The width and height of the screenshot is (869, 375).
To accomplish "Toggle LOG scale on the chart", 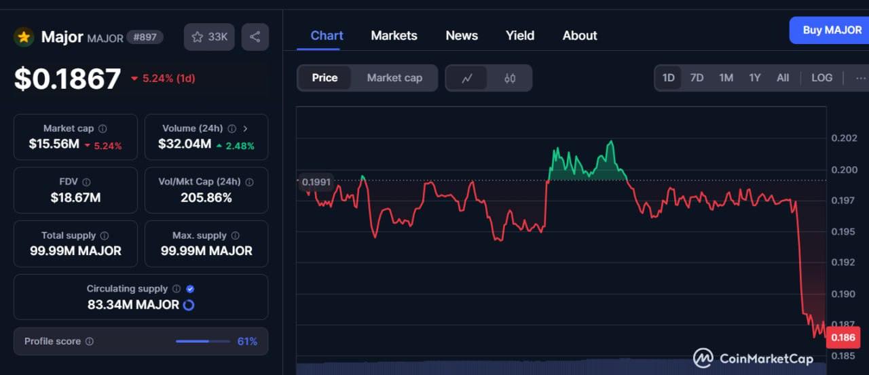I will [821, 78].
